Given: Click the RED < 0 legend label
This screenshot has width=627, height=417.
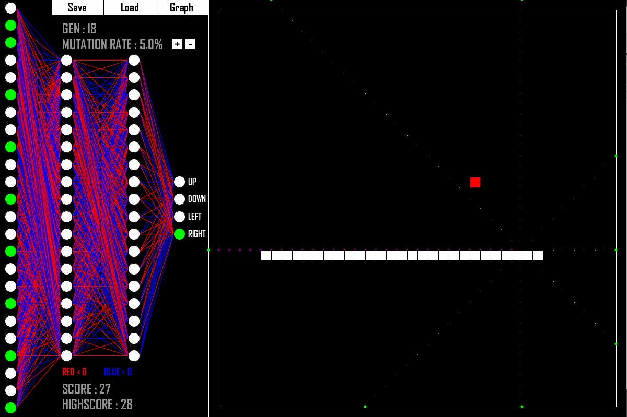Looking at the screenshot, I should [x=73, y=372].
